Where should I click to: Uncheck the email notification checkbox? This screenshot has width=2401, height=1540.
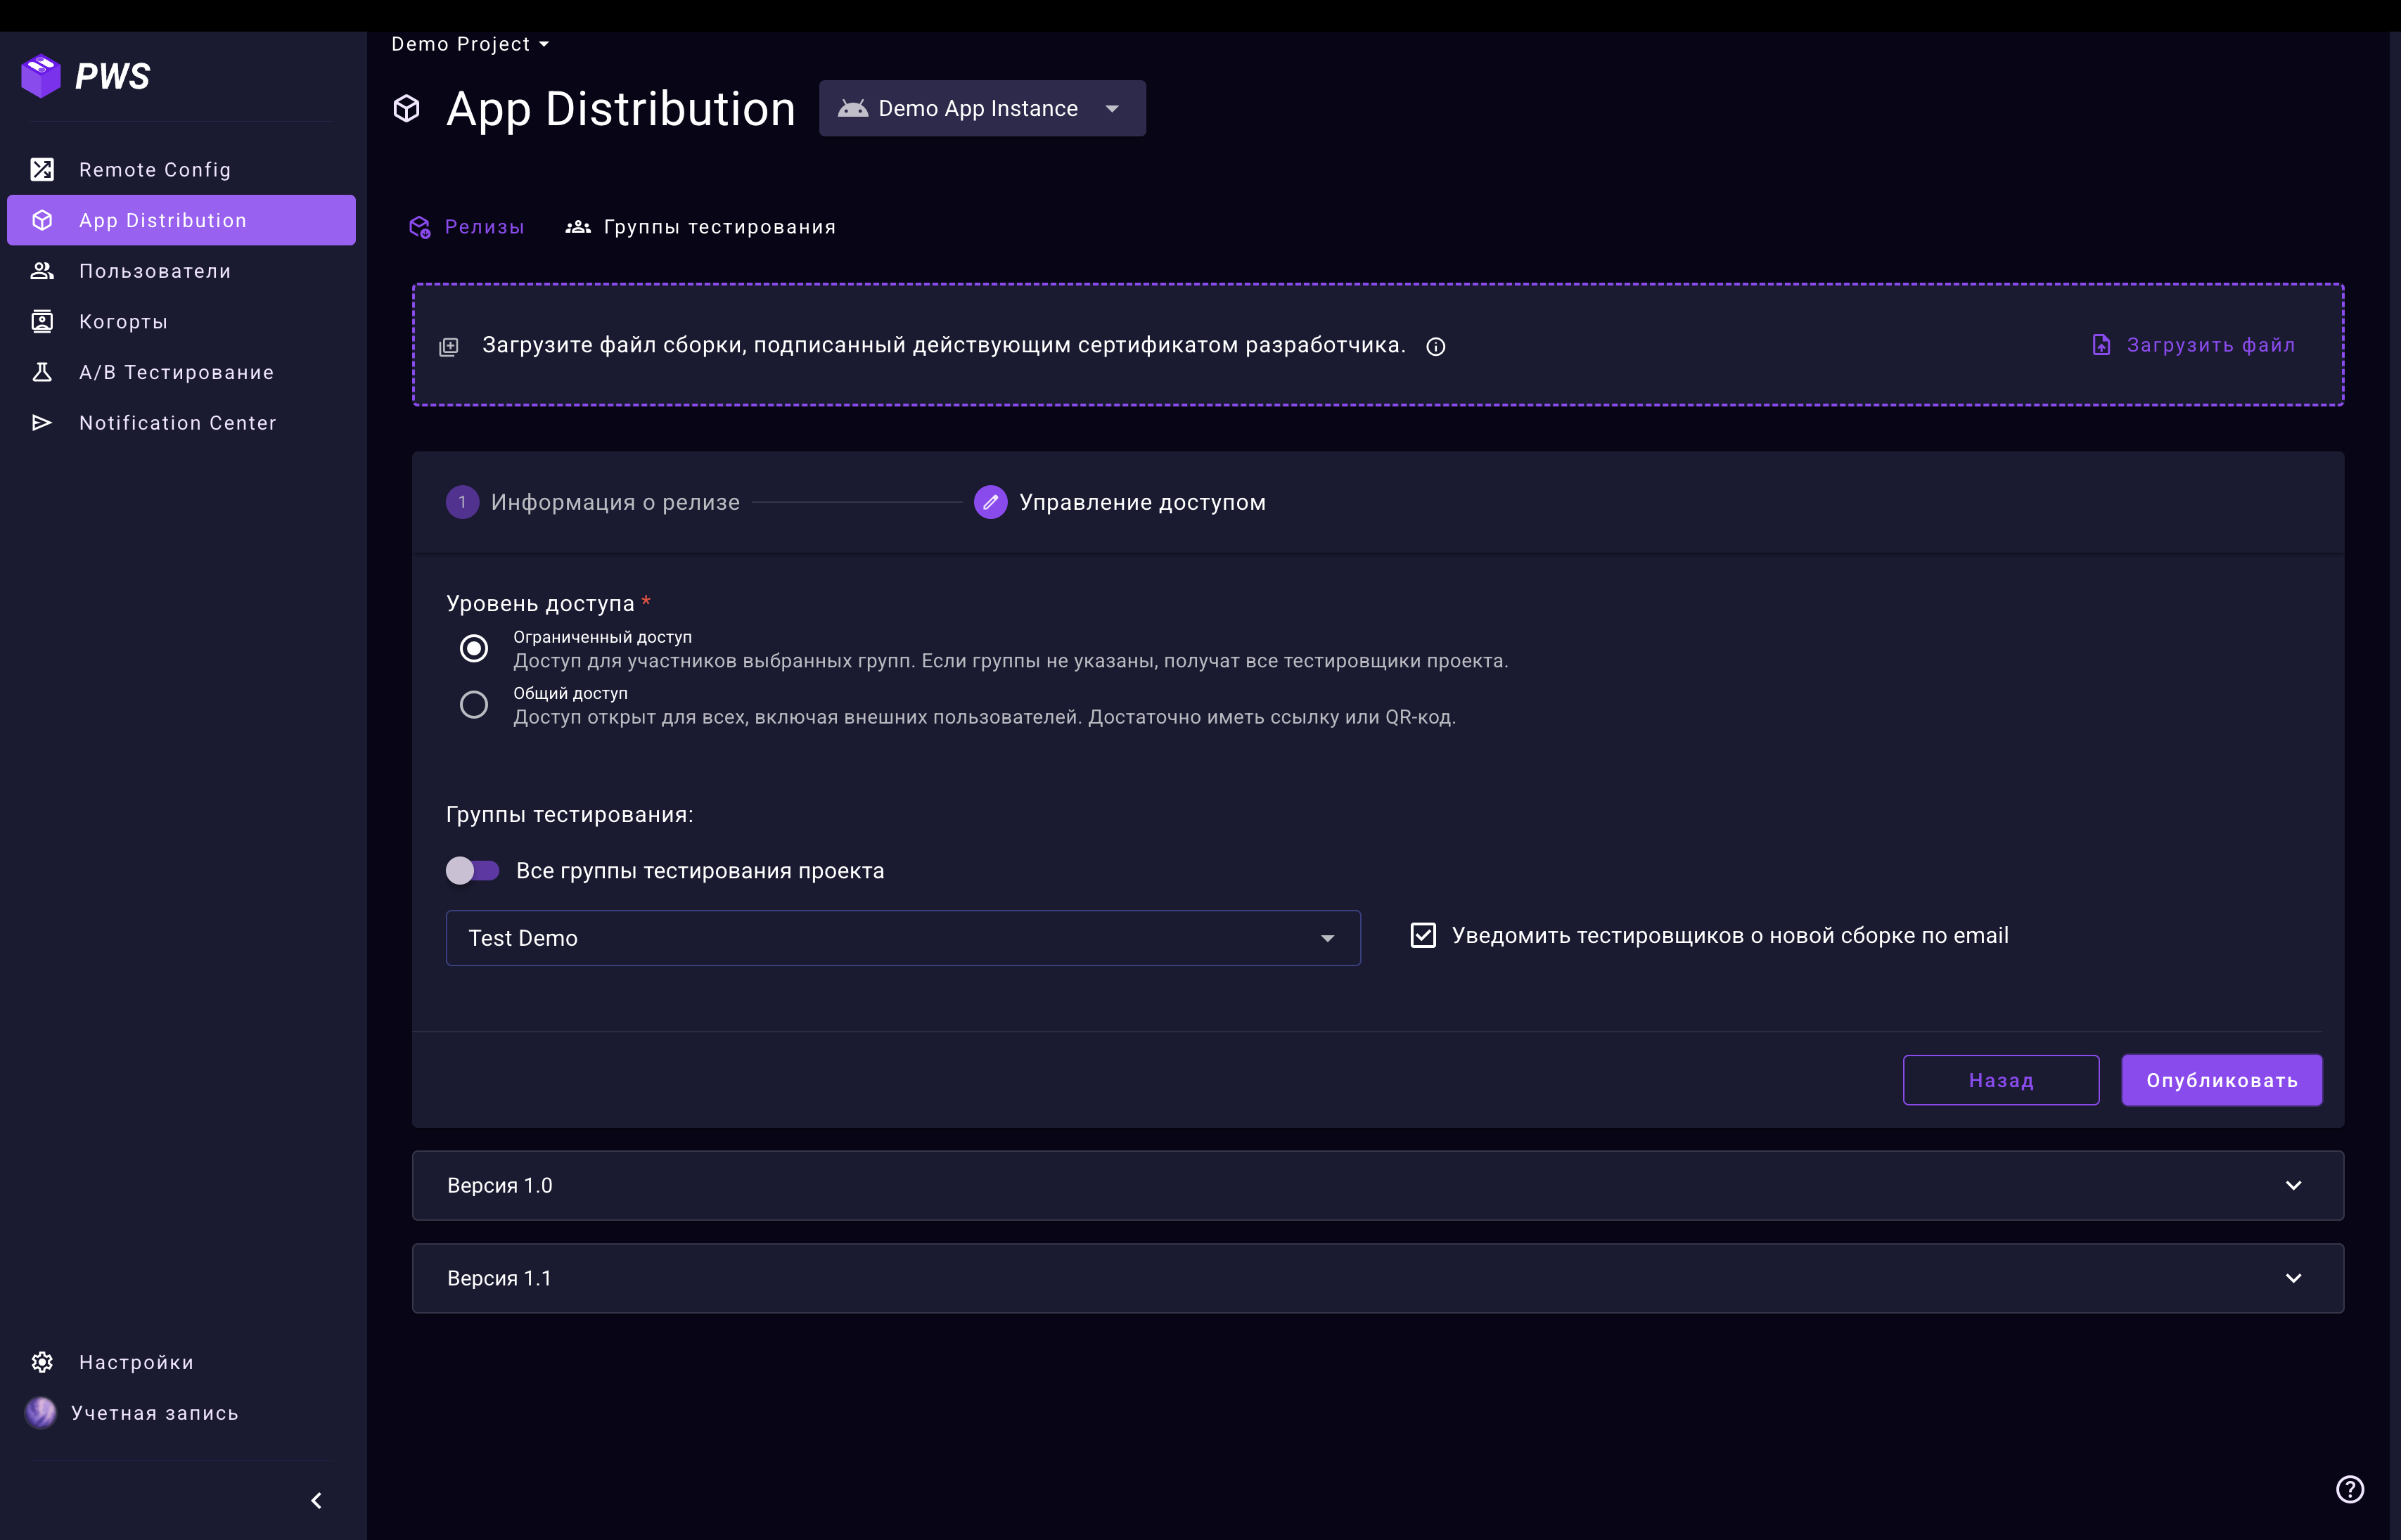[1422, 935]
